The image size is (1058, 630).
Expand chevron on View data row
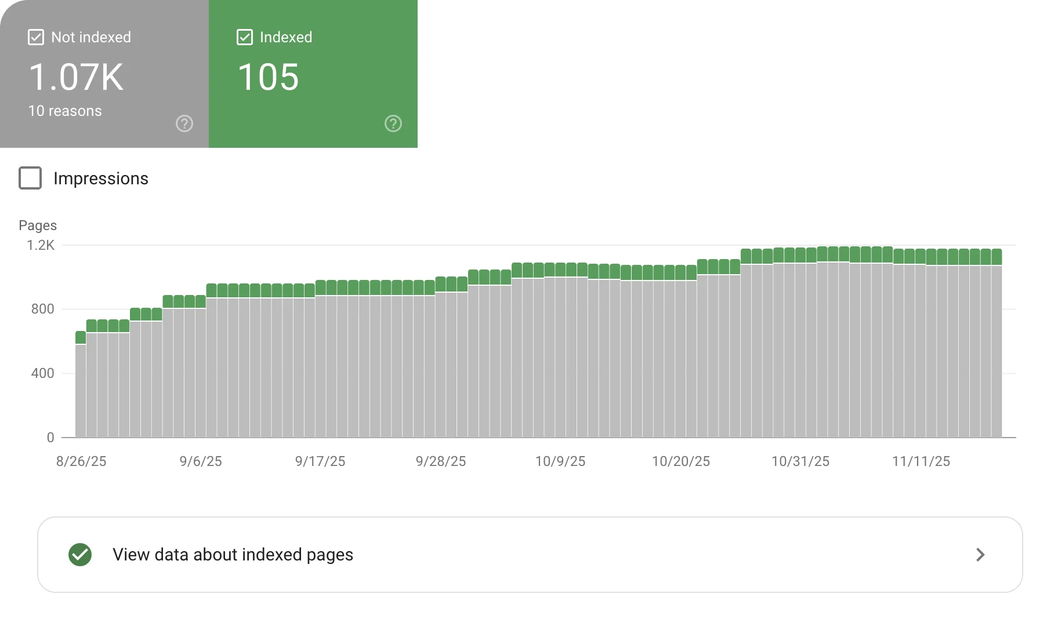pyautogui.click(x=980, y=555)
